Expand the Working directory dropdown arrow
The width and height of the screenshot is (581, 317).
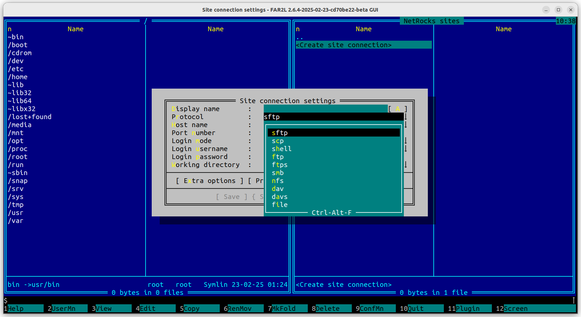tap(406, 165)
